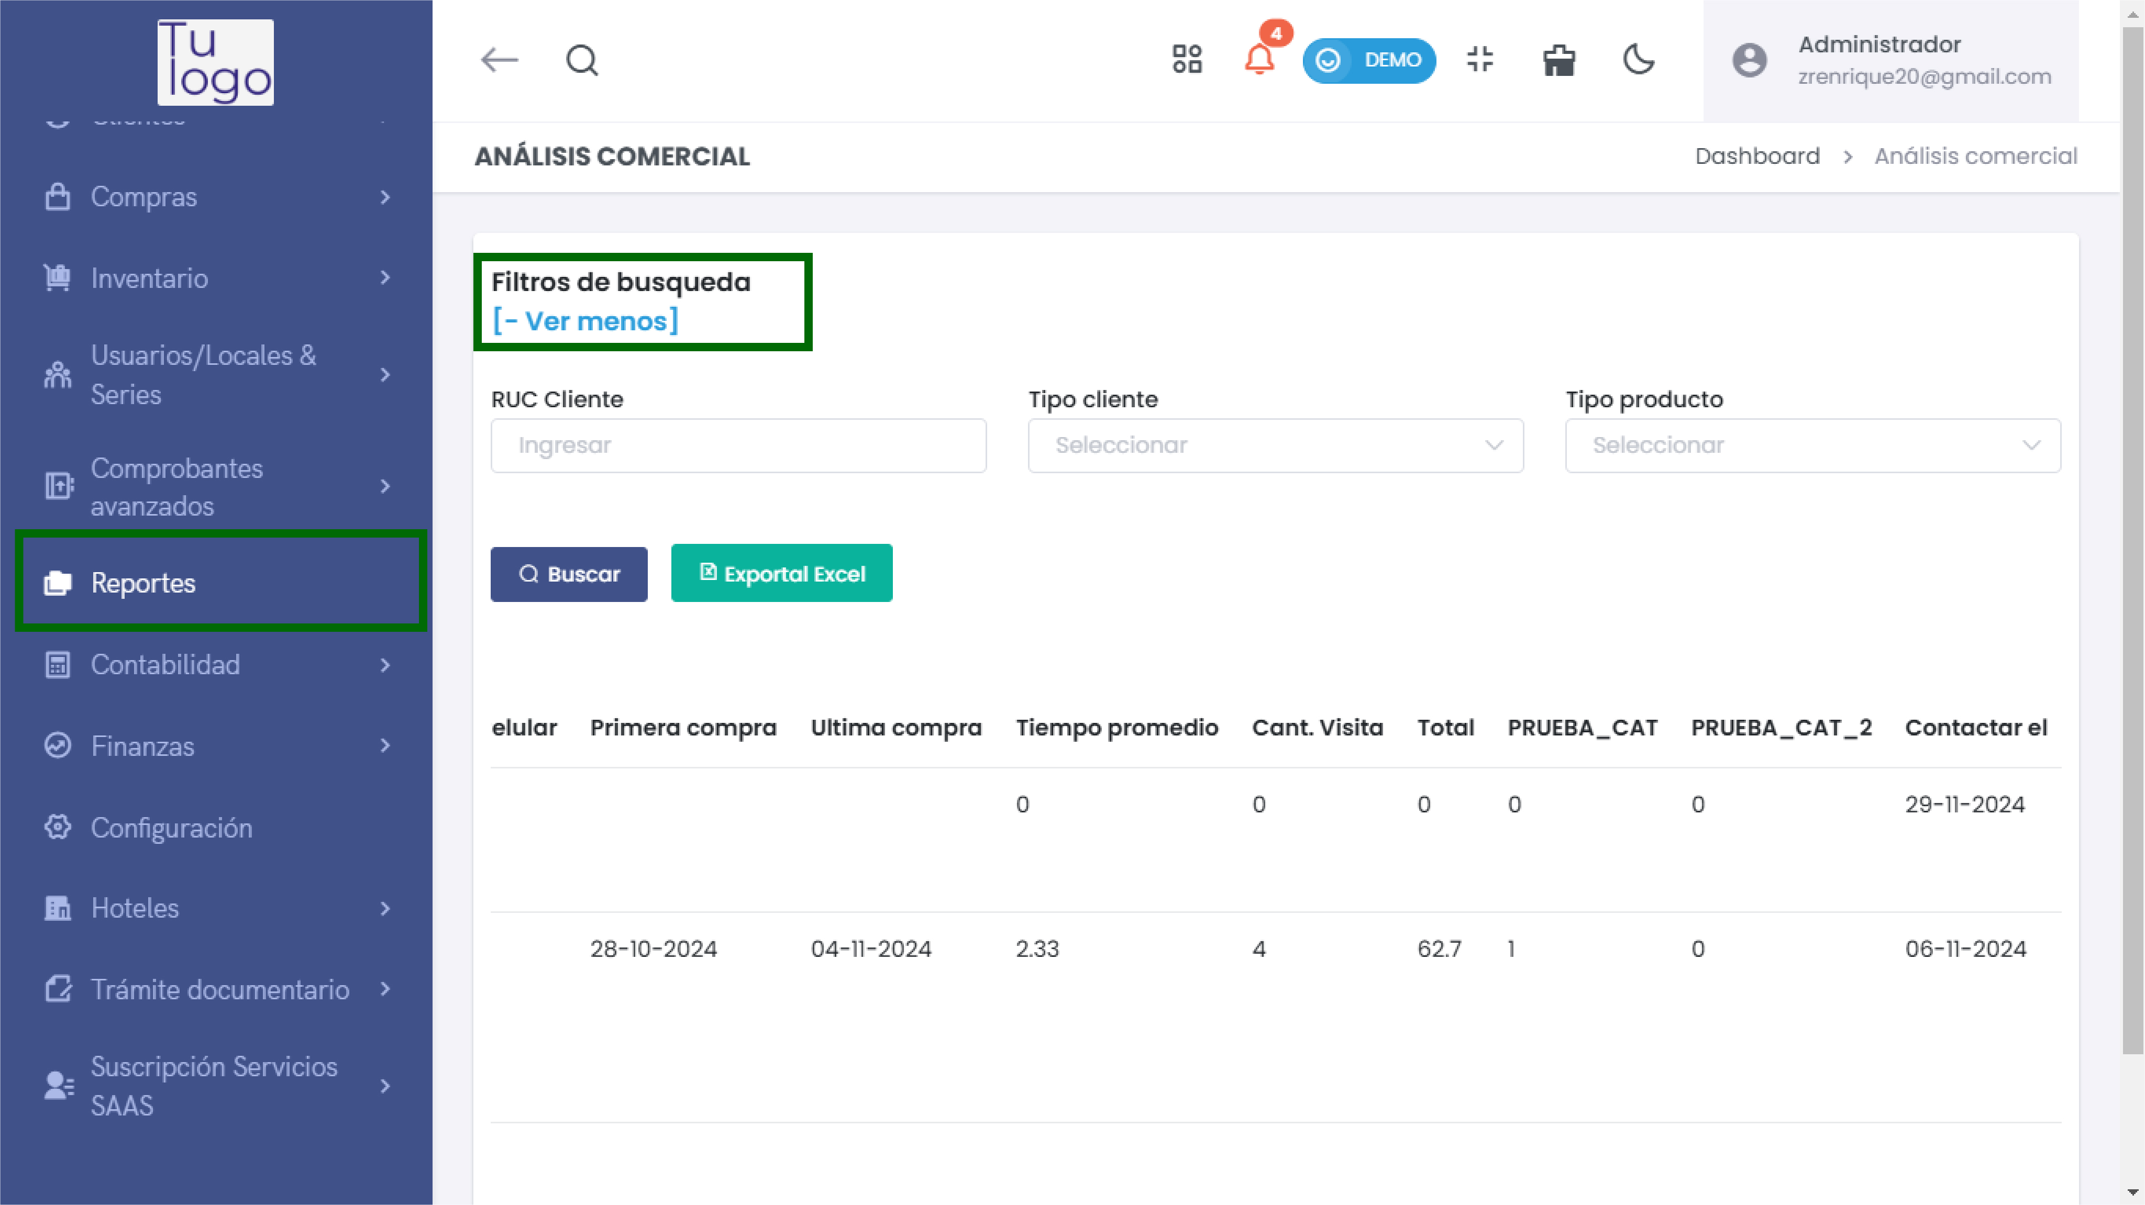Click the Exportal Excel button
This screenshot has width=2145, height=1205.
coord(781,573)
